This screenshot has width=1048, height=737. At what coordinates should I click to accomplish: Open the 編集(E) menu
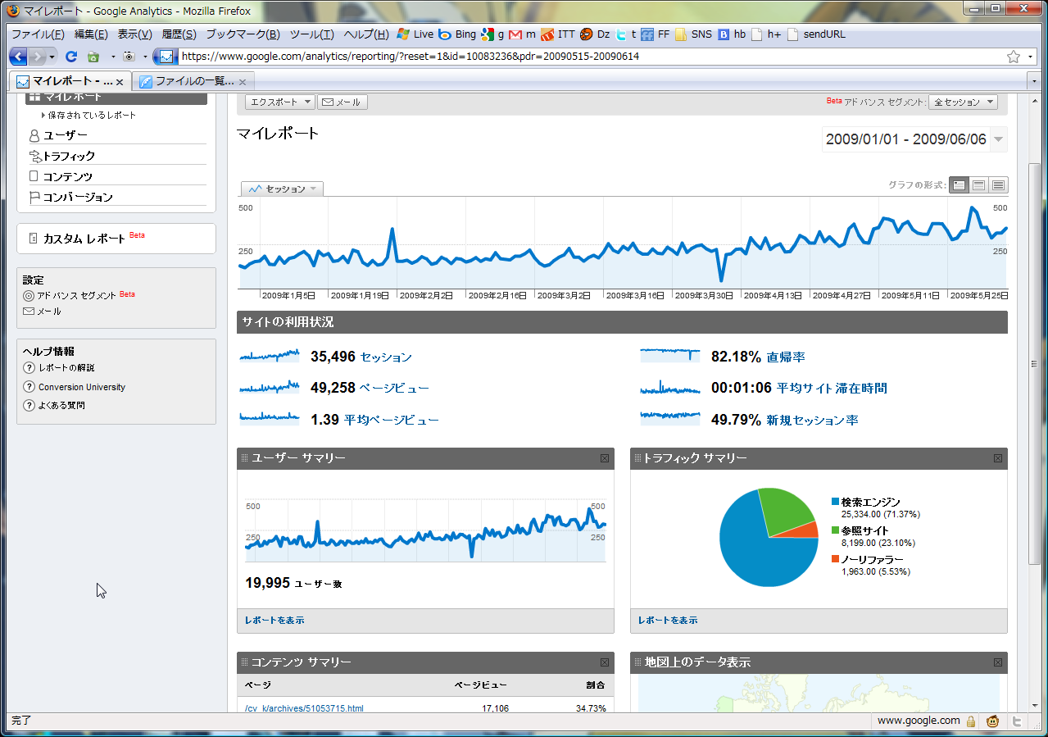click(91, 34)
